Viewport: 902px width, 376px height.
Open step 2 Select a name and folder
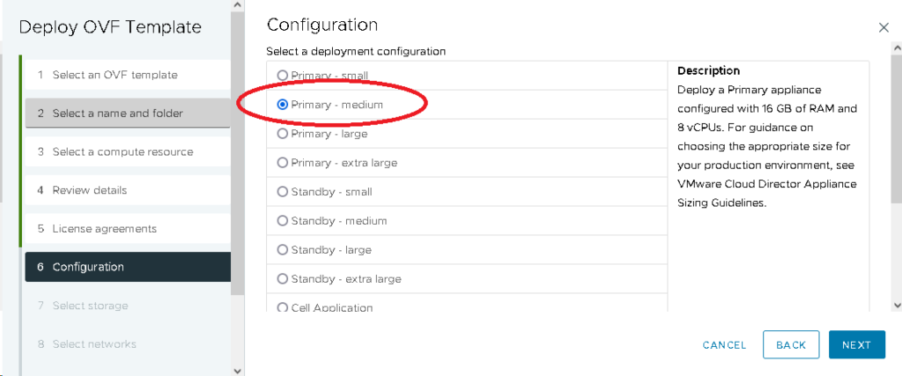click(x=117, y=114)
